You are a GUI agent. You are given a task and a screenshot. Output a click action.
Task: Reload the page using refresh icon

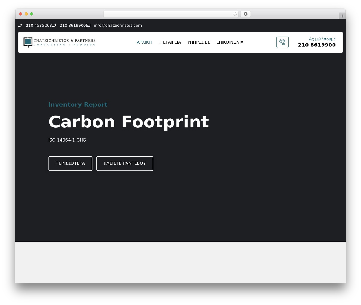tap(235, 14)
